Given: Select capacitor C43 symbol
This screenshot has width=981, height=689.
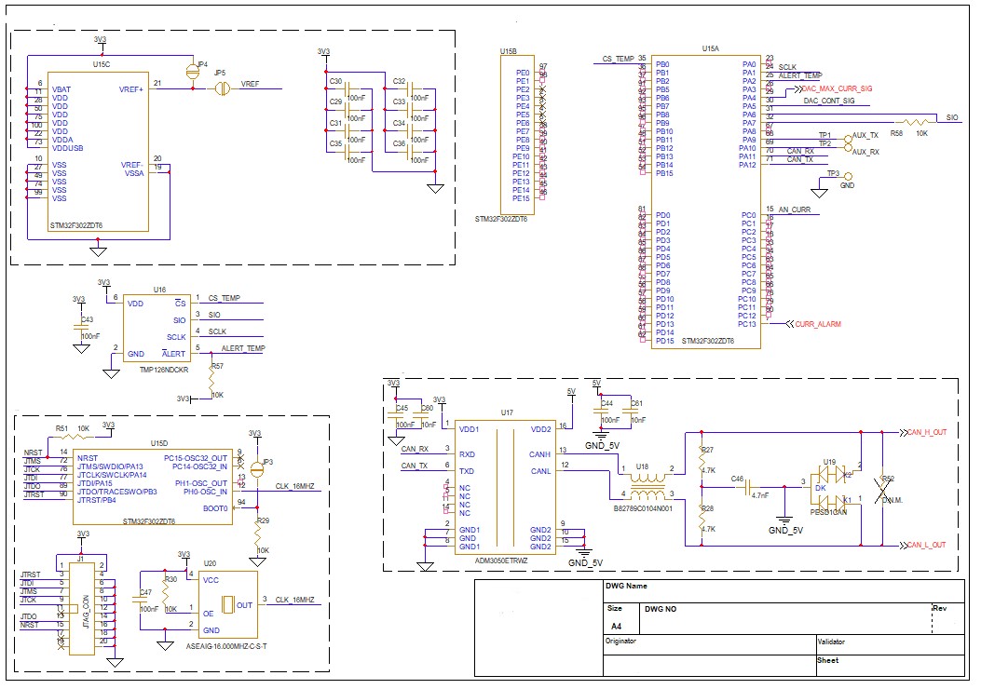Looking at the screenshot, I should (81, 329).
